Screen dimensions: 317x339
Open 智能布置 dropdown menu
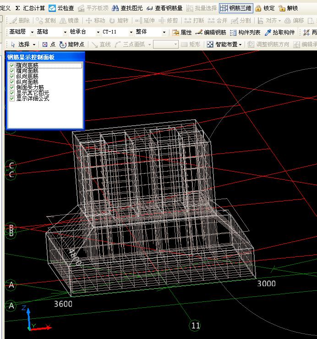(x=224, y=44)
